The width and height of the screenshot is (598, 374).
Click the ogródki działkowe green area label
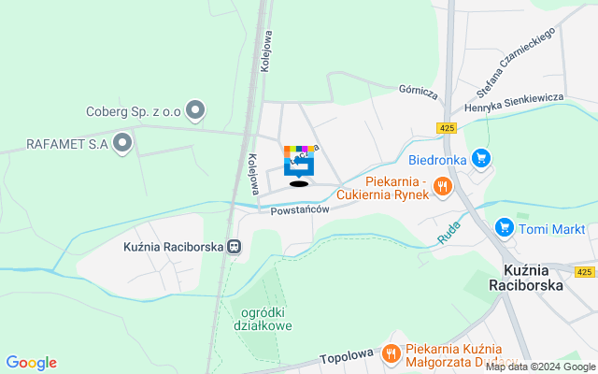point(263,319)
